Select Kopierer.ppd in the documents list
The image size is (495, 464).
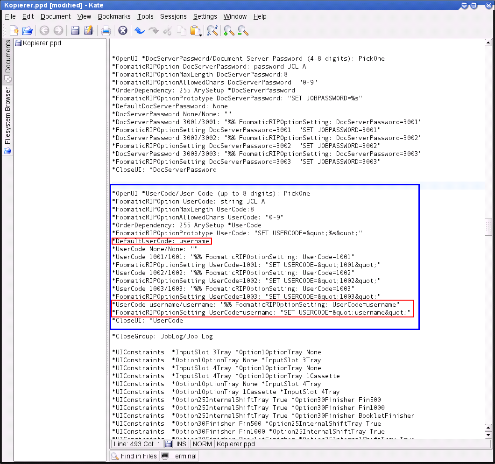42,43
